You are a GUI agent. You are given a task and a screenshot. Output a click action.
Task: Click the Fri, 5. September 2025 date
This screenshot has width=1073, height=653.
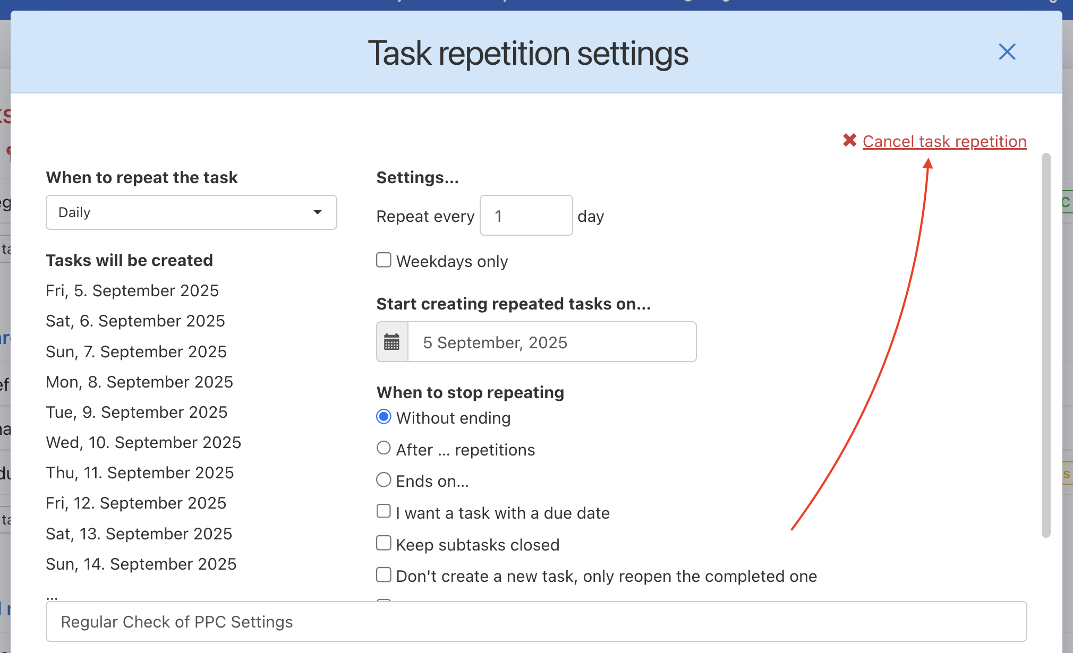pos(132,290)
